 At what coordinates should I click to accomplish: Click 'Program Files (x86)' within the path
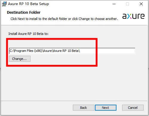click(28, 51)
